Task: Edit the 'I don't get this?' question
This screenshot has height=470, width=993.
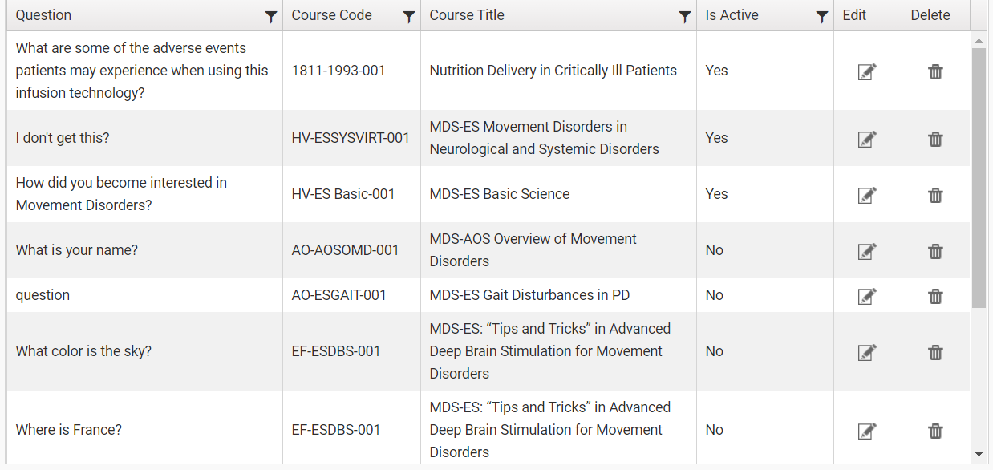Action: (x=867, y=139)
